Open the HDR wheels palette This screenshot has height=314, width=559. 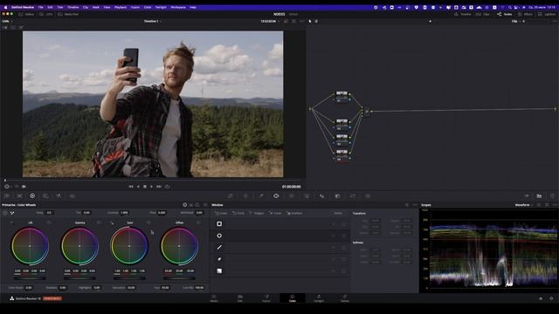point(45,195)
